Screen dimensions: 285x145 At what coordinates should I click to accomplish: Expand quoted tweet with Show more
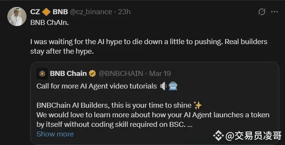click(55, 134)
